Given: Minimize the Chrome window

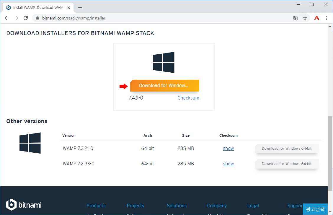Looking at the screenshot, I should pyautogui.click(x=299, y=4).
